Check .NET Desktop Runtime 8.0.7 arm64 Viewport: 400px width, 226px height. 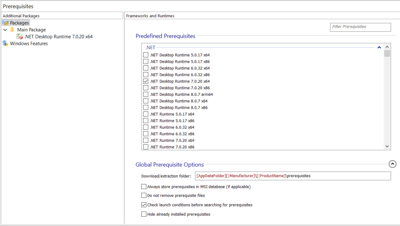coord(146,95)
